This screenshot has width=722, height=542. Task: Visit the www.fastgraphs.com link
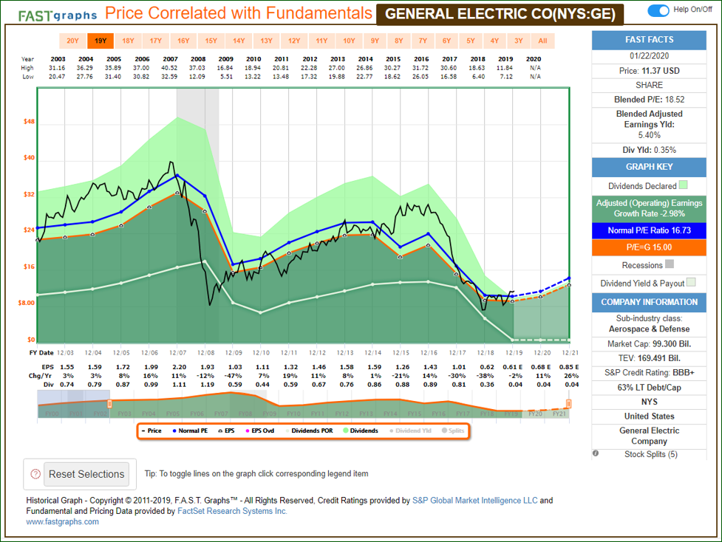coord(62,521)
